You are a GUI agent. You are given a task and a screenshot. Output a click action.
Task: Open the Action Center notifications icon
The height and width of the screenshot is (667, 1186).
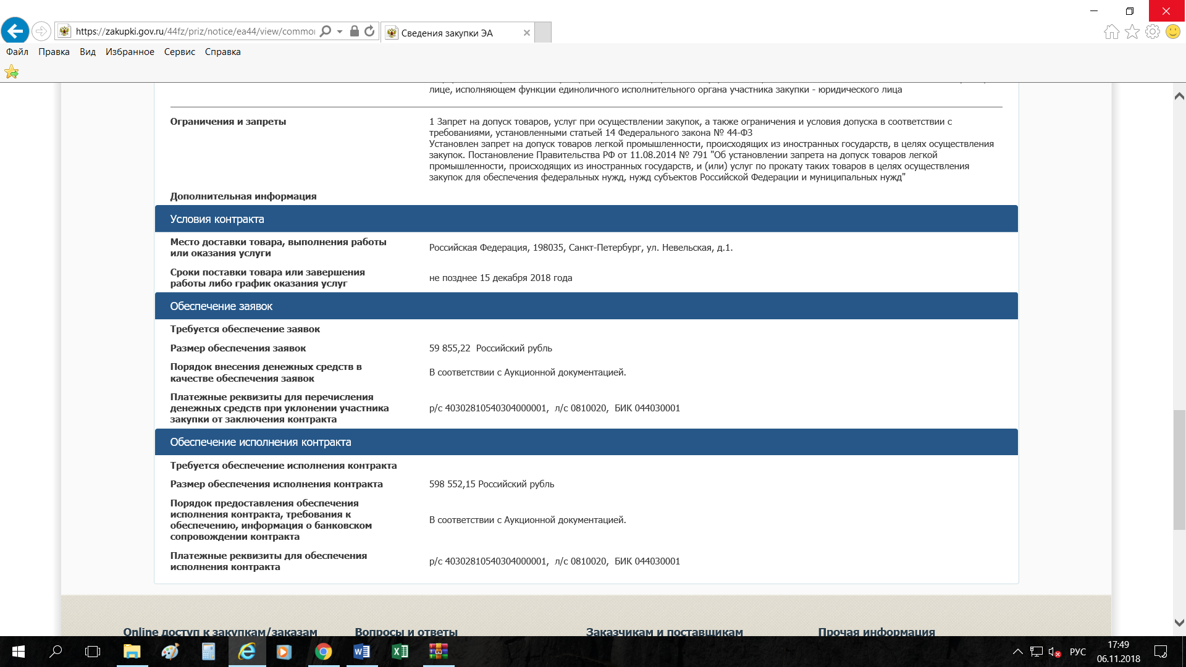[x=1161, y=652]
